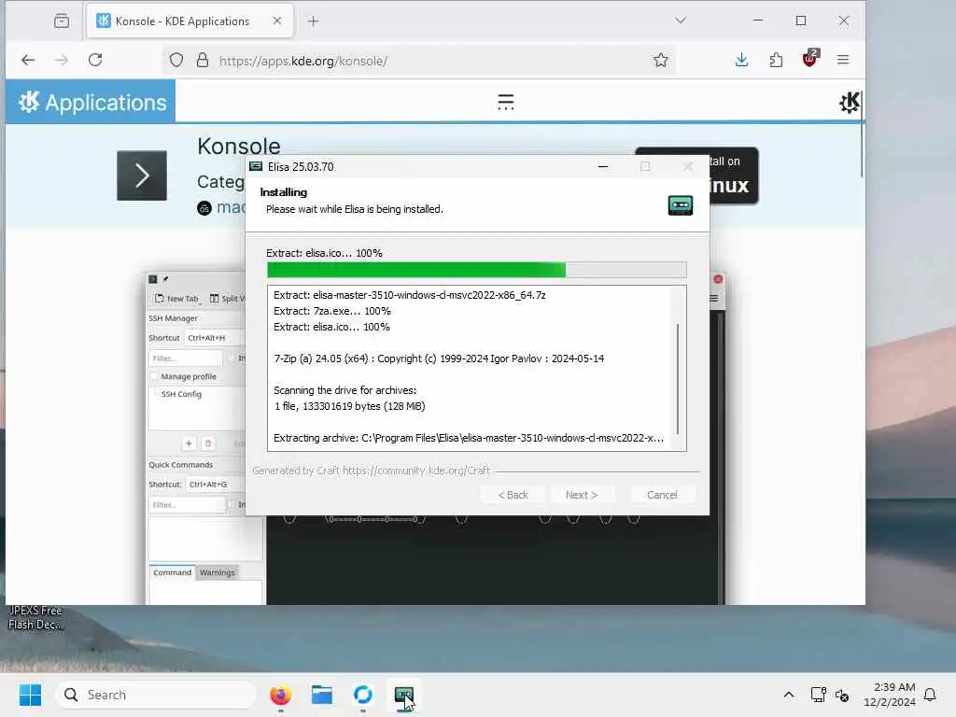The width and height of the screenshot is (956, 717).
Task: Click the Firefox View icon in tab strip
Action: click(x=62, y=21)
